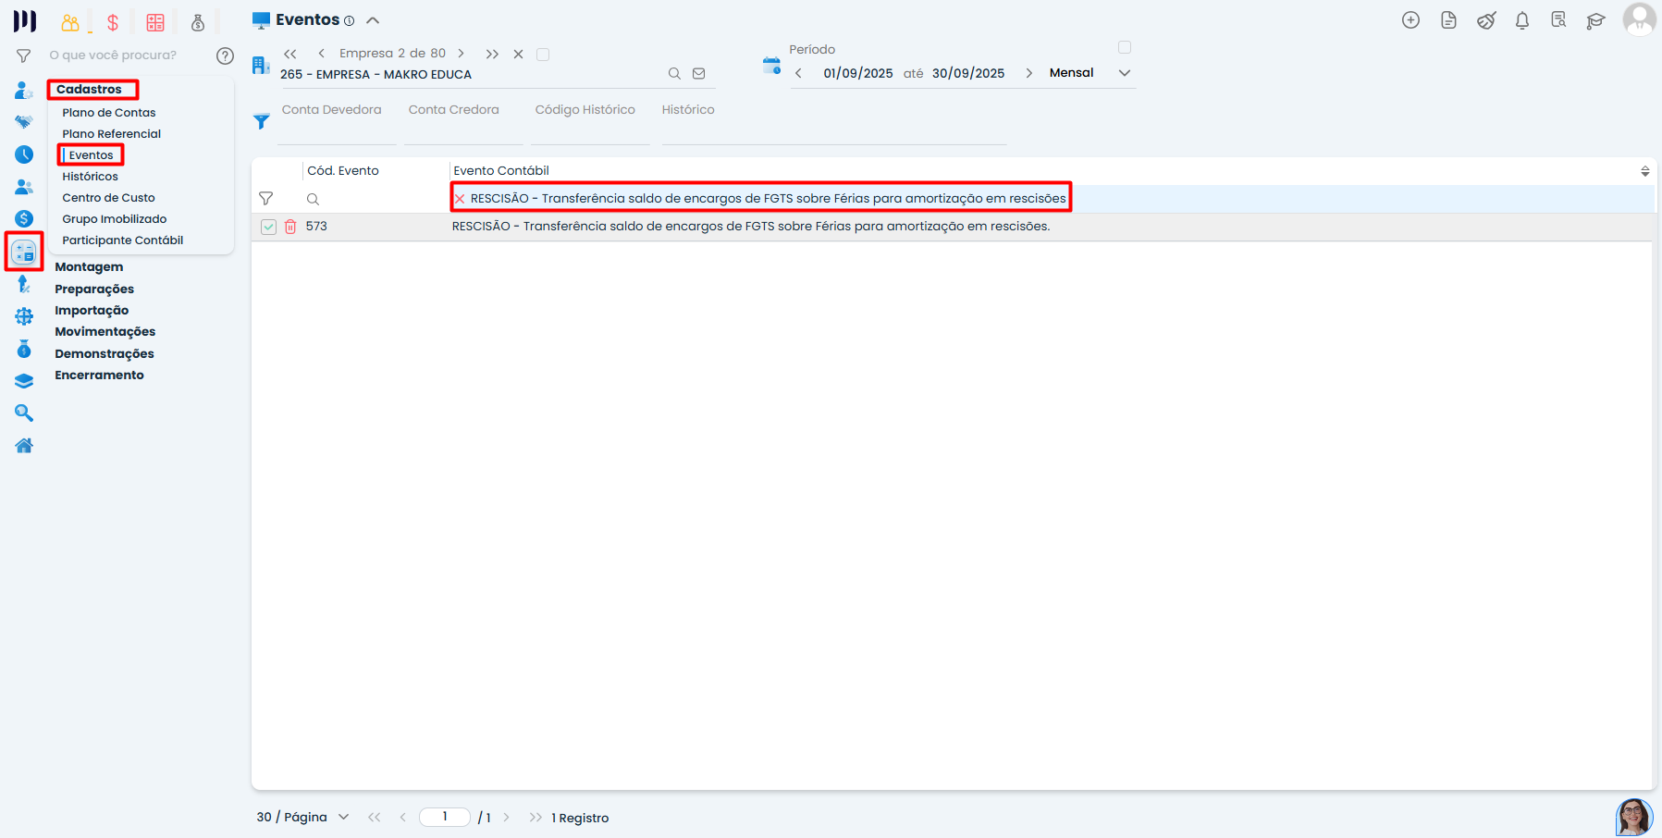Open the notifications bell

click(1522, 20)
